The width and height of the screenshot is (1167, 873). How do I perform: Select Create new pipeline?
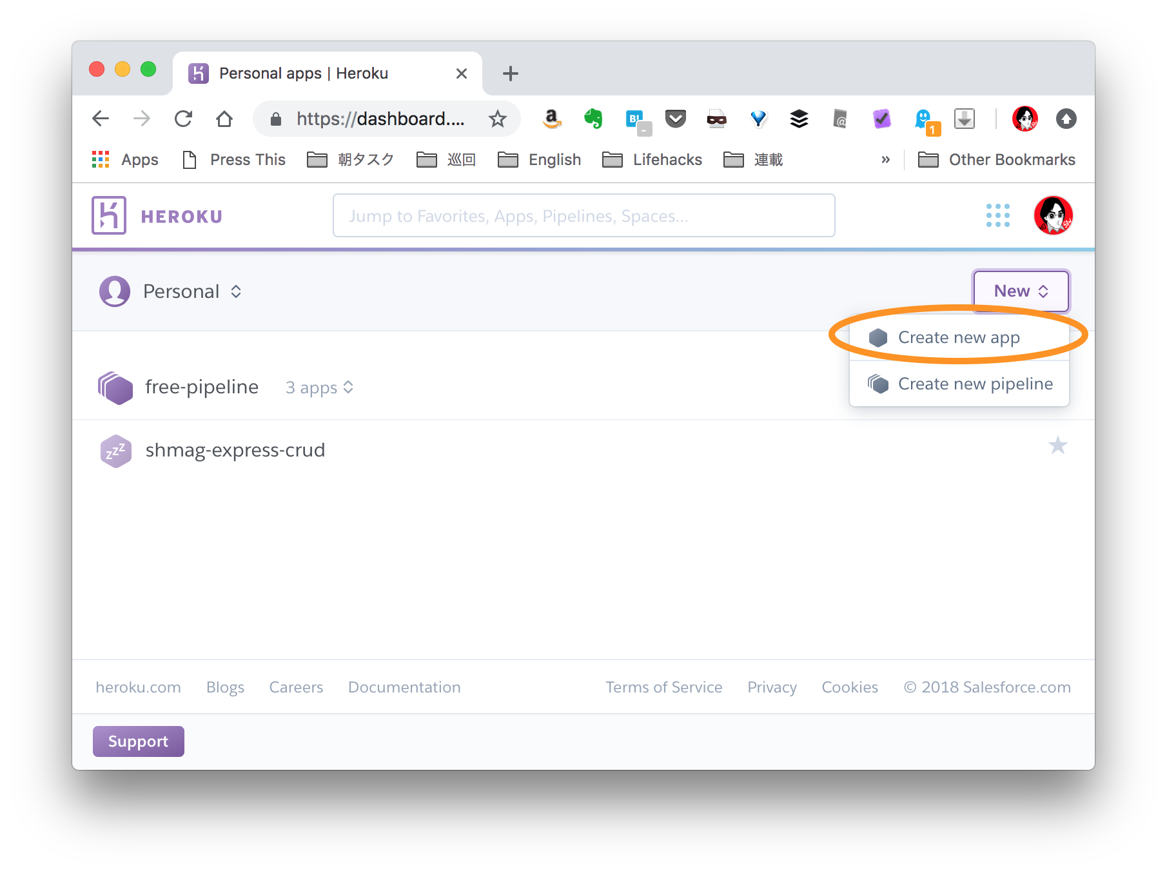click(x=959, y=384)
